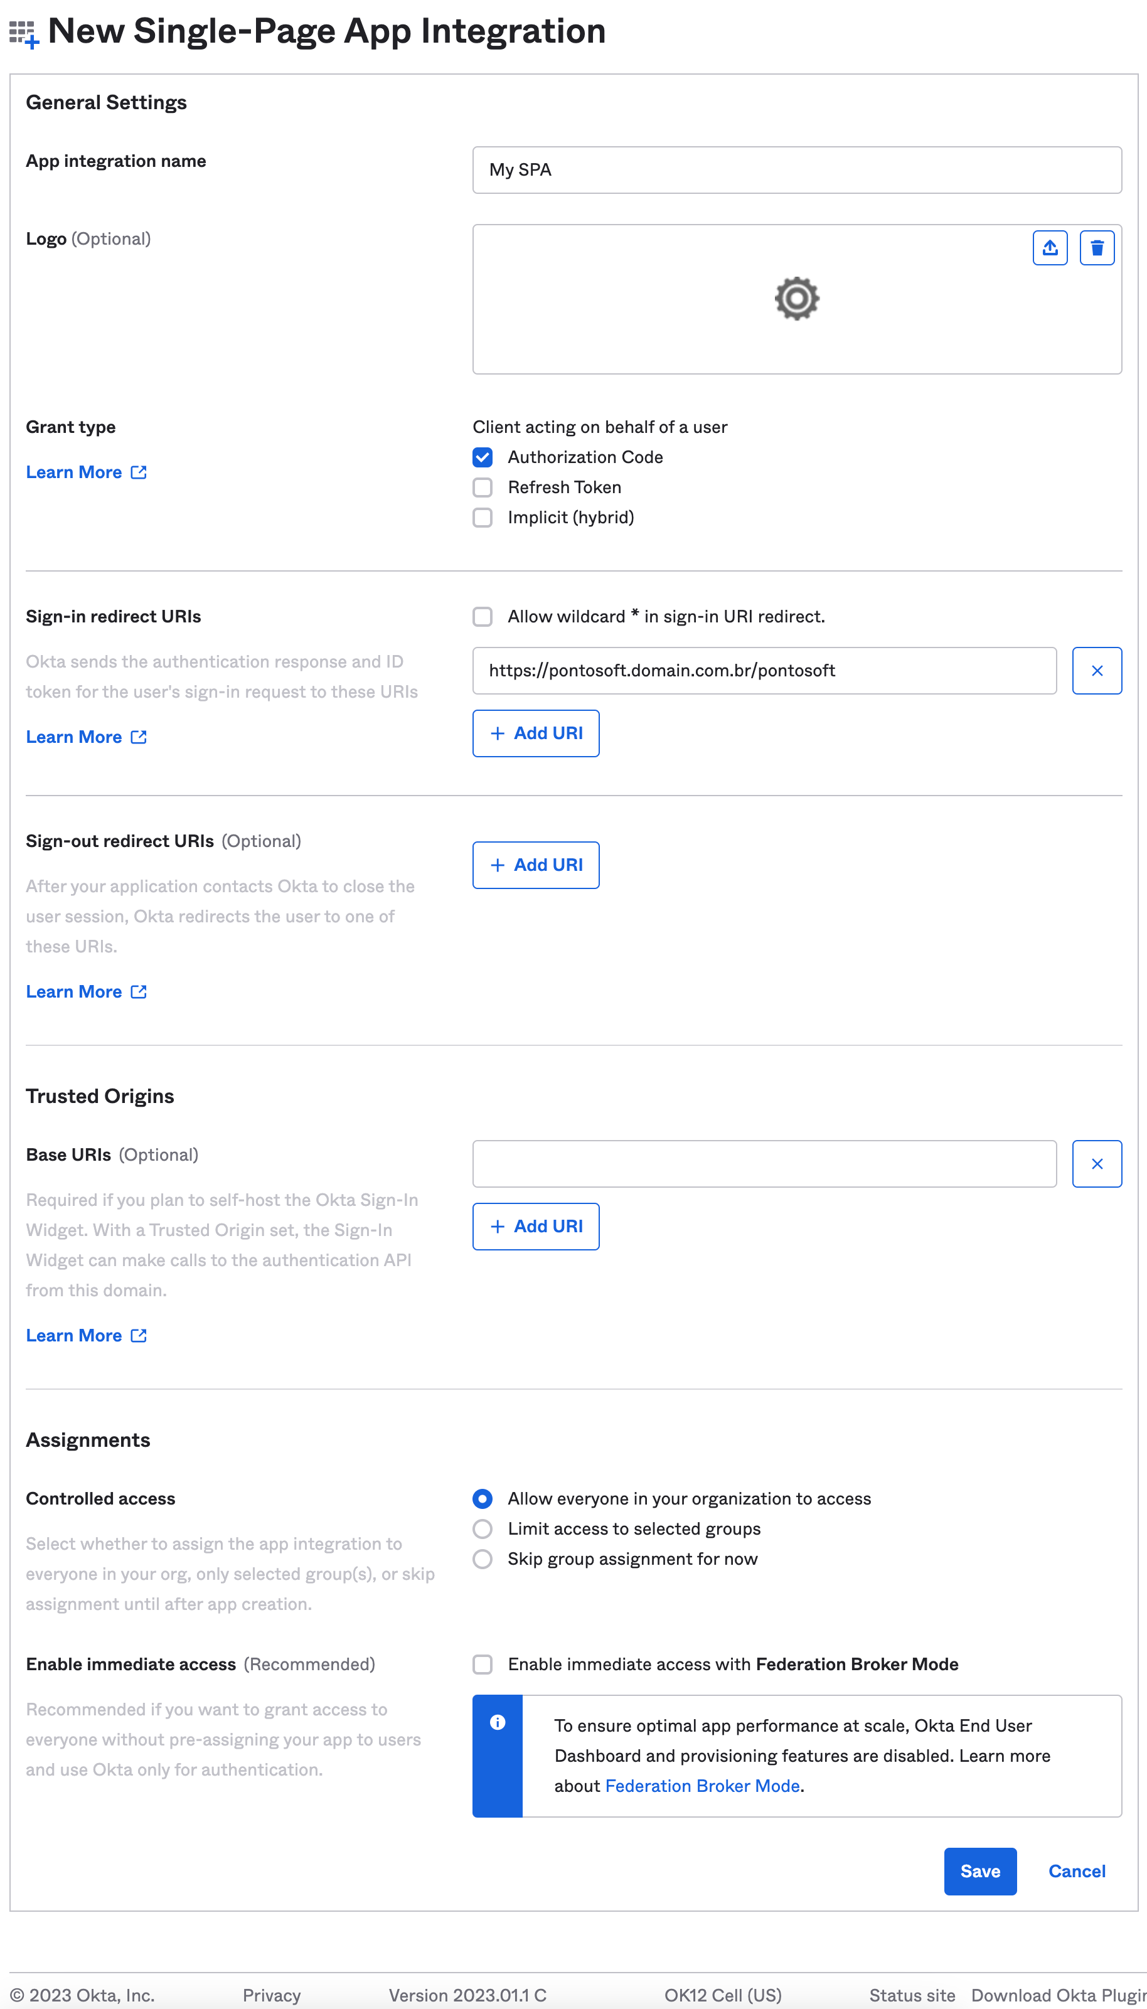
Task: Add URI under Sign-out redirect URIs
Action: click(x=536, y=865)
